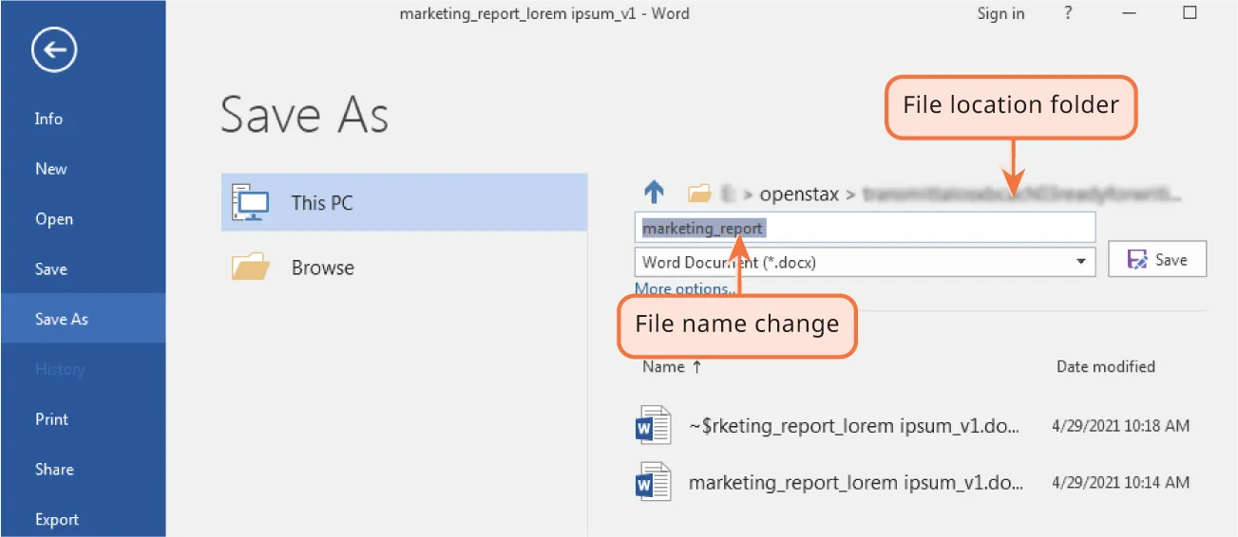Go to the Share menu entry
Screen dimensions: 1238x537
(54, 470)
